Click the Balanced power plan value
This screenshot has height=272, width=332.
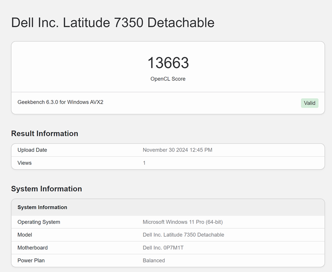click(x=154, y=260)
